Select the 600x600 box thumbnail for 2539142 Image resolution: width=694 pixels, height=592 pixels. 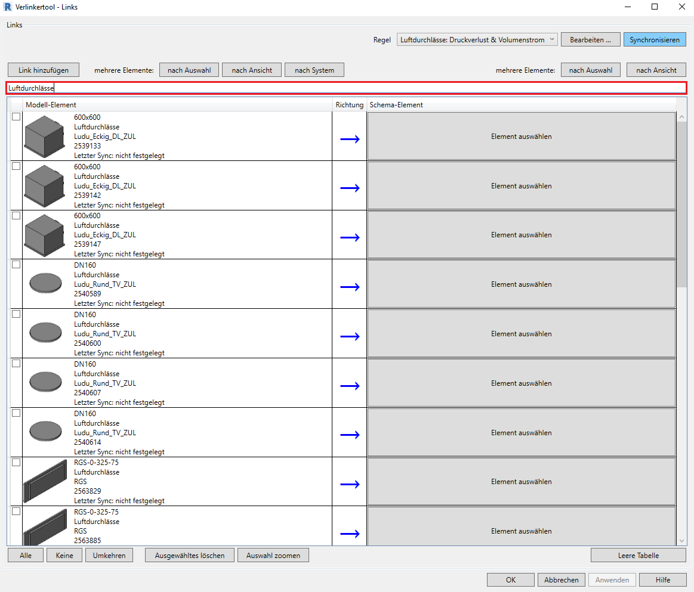click(44, 186)
